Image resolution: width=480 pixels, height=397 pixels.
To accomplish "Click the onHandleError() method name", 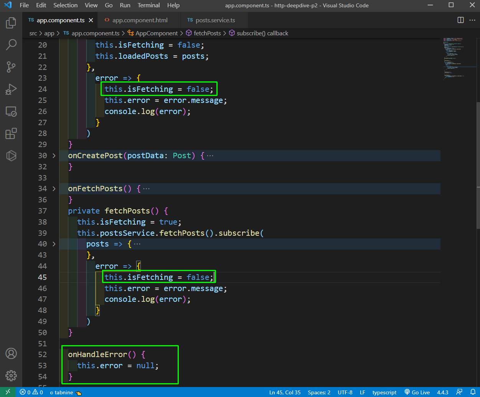I will (x=97, y=354).
